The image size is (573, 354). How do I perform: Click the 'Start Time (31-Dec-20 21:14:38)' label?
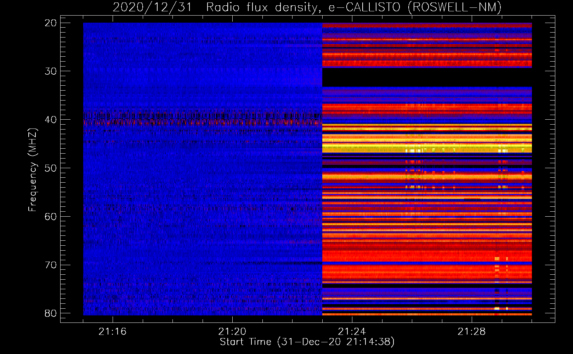pos(307,342)
